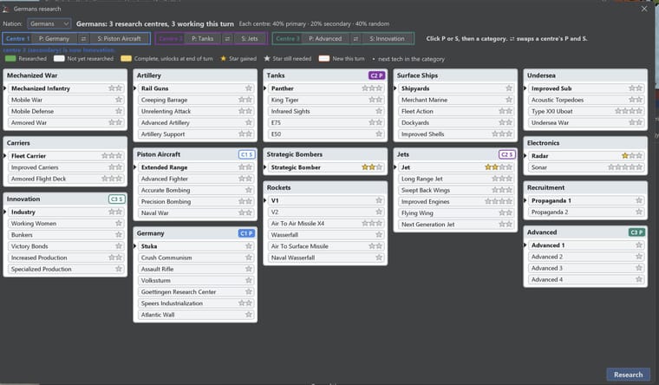The height and width of the screenshot is (385, 659).
Task: Choose the Strategic Bombers category header
Action: pos(325,154)
